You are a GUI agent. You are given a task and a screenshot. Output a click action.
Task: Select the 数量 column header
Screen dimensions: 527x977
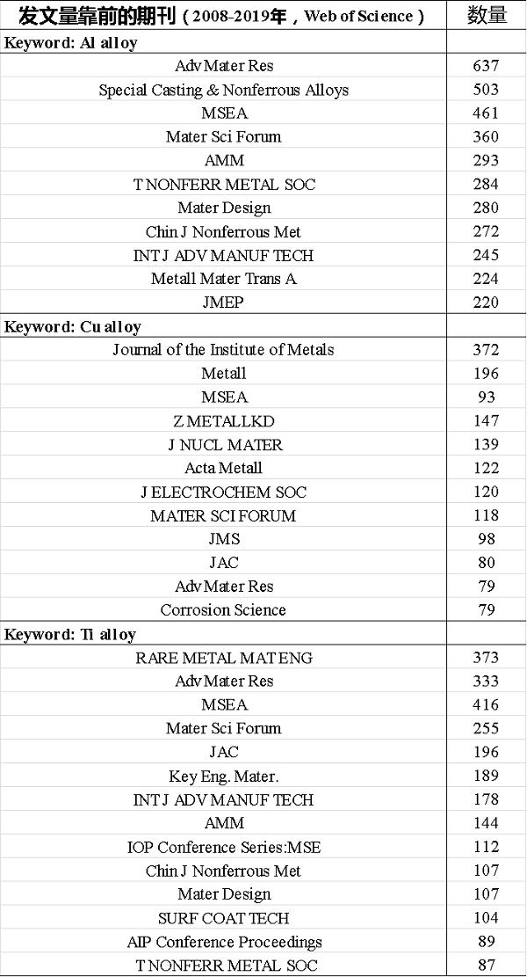click(486, 16)
